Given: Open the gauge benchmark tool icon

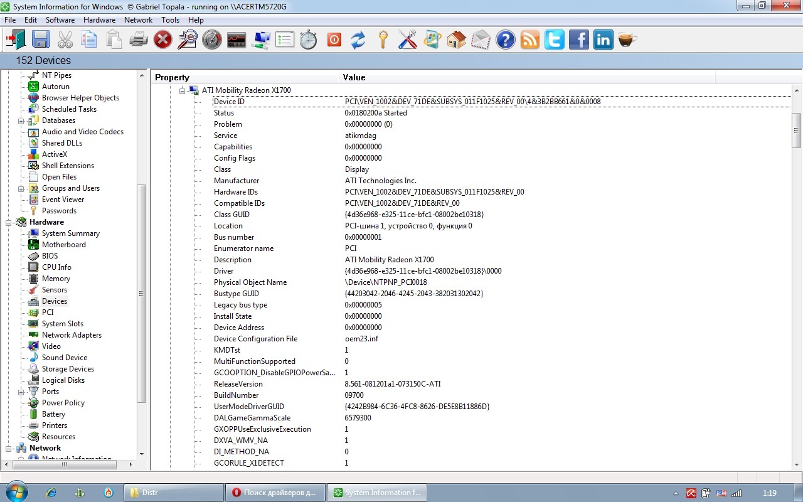Looking at the screenshot, I should click(x=212, y=40).
